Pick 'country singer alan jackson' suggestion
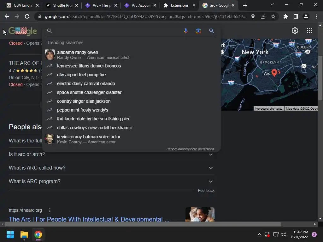323x242 pixels. [132, 101]
